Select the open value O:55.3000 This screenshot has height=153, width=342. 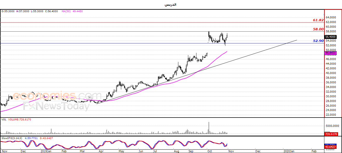pos(8,11)
